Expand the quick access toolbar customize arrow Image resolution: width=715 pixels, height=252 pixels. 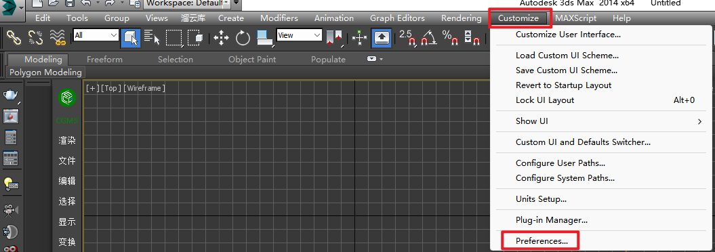236,3
